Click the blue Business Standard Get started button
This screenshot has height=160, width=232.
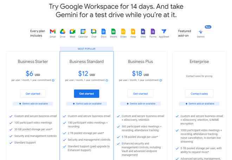click(86, 94)
